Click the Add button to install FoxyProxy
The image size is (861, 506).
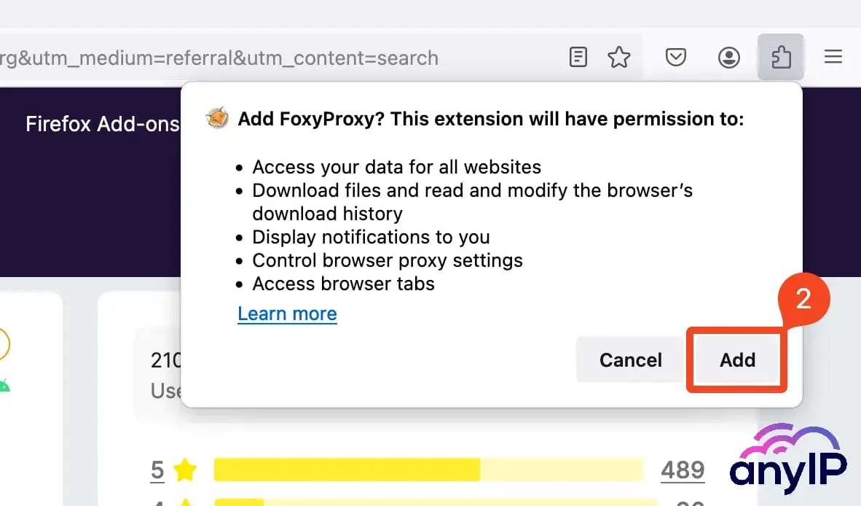point(736,359)
